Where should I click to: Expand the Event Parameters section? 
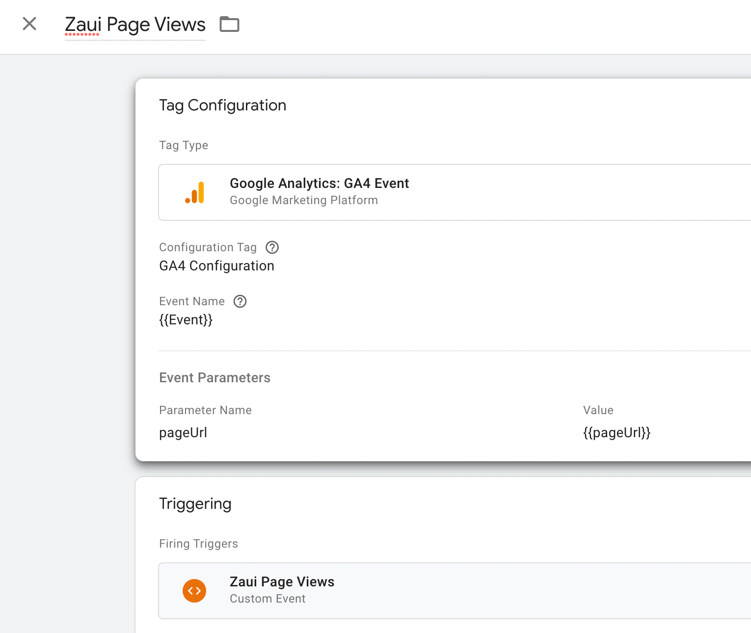pos(215,378)
